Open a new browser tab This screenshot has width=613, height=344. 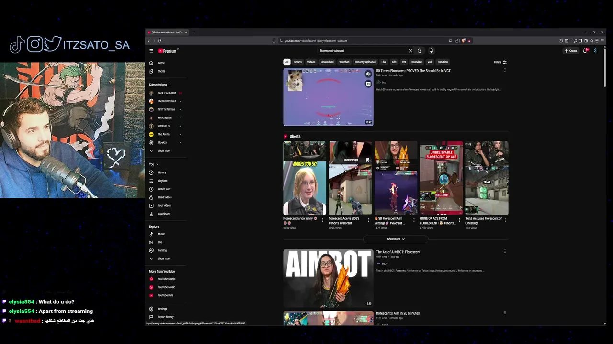pos(193,32)
